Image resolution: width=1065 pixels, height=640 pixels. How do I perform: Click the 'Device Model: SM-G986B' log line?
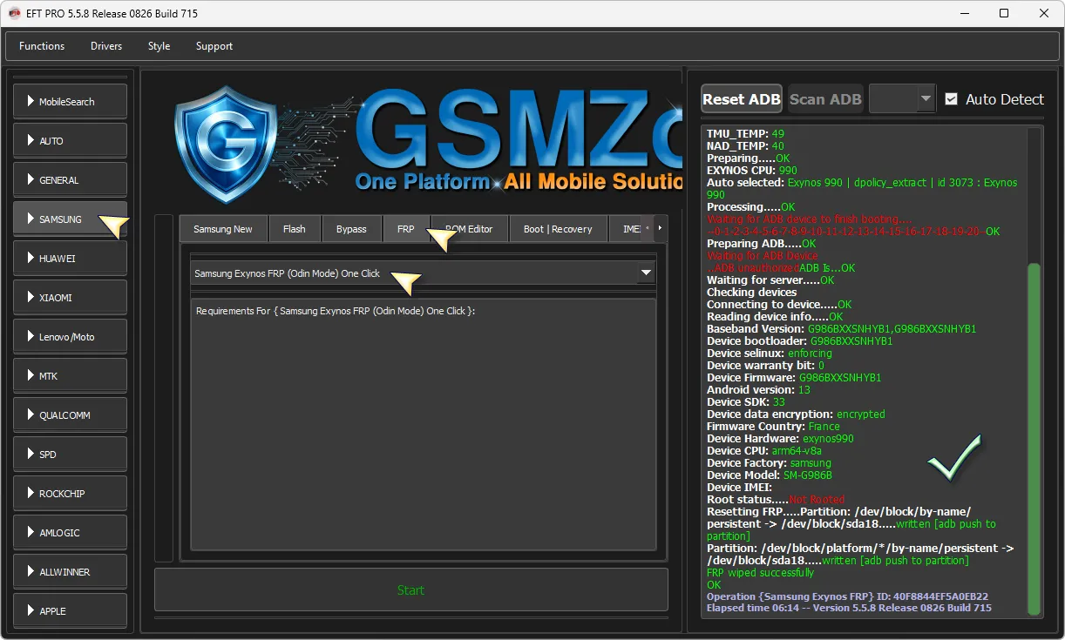(x=770, y=475)
